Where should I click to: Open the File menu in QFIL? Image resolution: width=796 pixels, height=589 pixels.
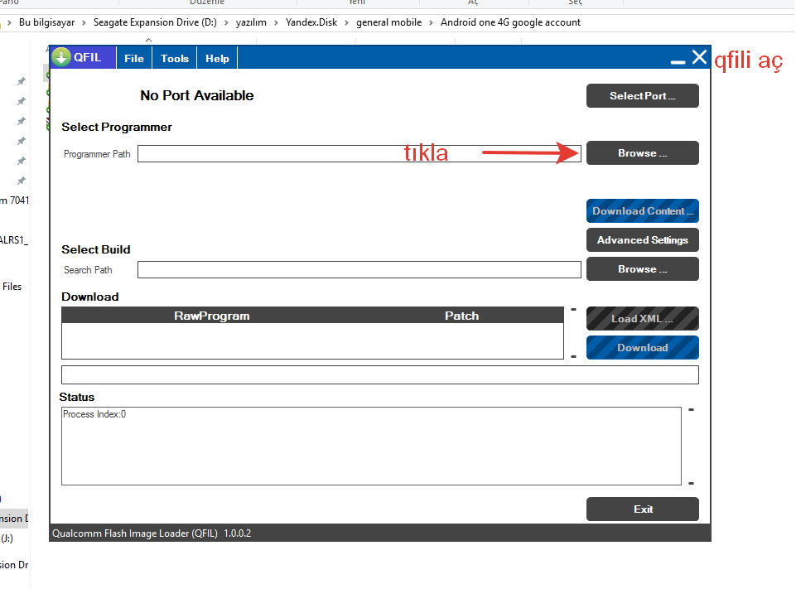pos(134,58)
